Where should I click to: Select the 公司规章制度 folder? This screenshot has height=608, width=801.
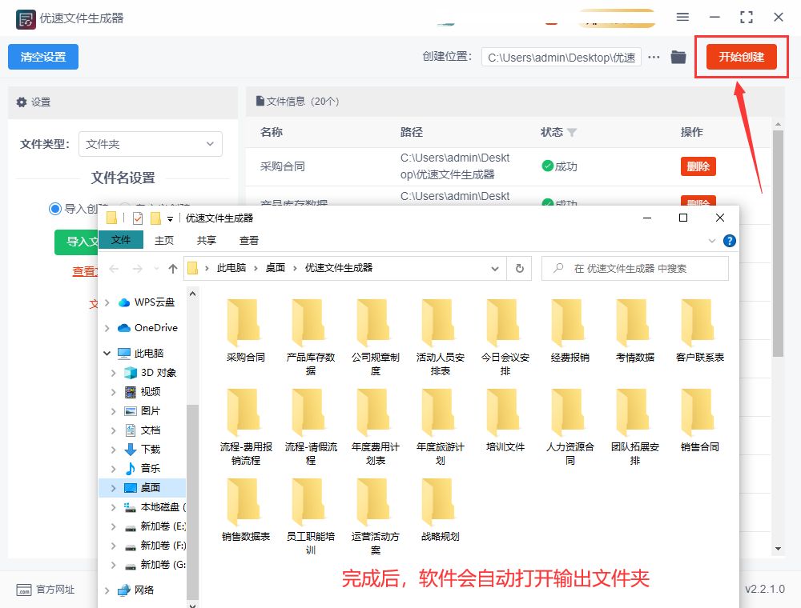pyautogui.click(x=376, y=337)
